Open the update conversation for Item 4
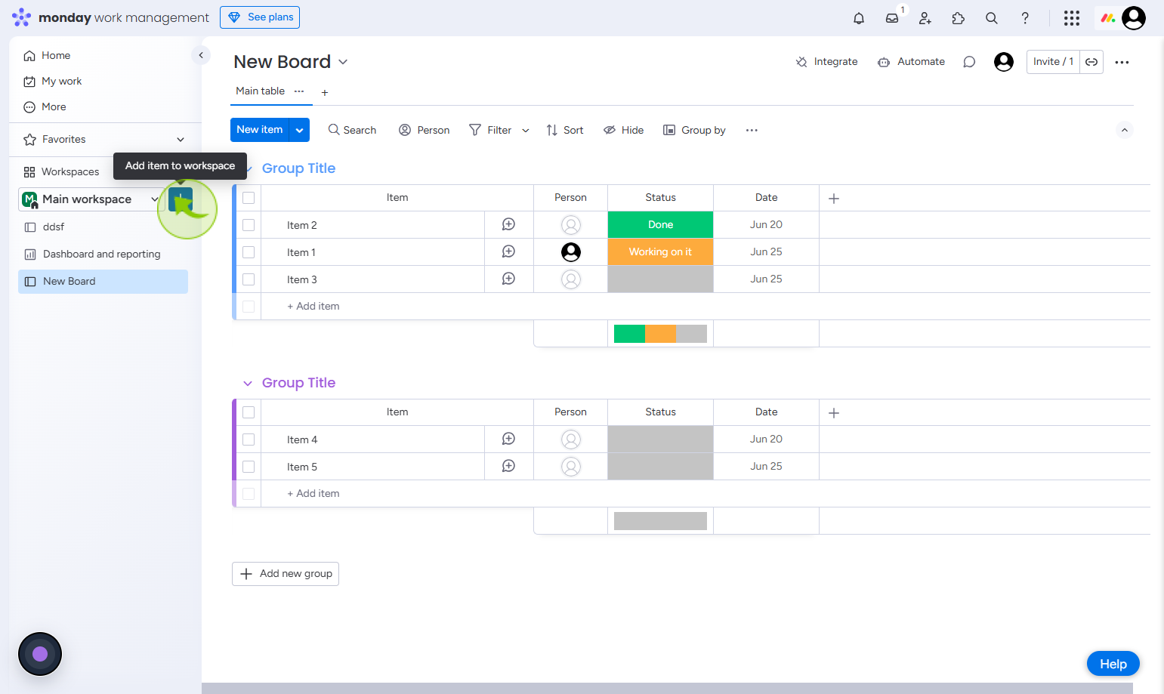The width and height of the screenshot is (1164, 694). [509, 439]
